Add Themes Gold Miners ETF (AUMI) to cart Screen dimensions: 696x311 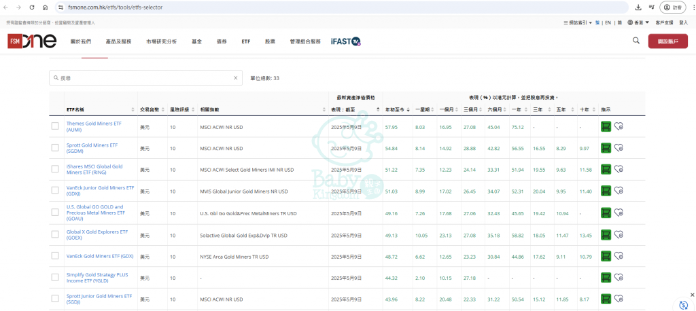pos(606,126)
